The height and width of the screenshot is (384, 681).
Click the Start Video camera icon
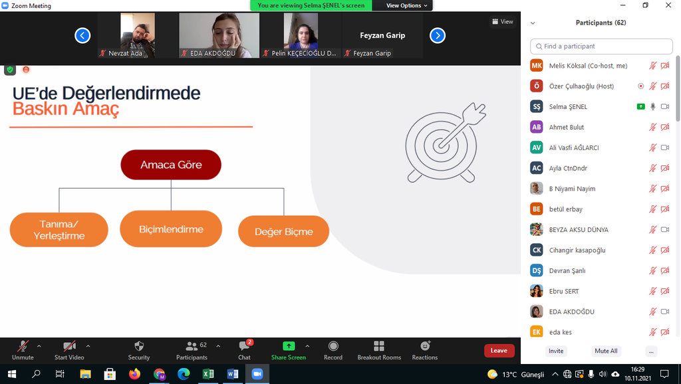(69, 346)
